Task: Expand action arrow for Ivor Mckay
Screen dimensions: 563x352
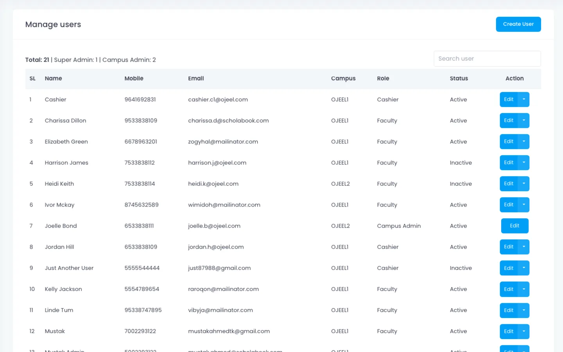Action: [x=524, y=205]
